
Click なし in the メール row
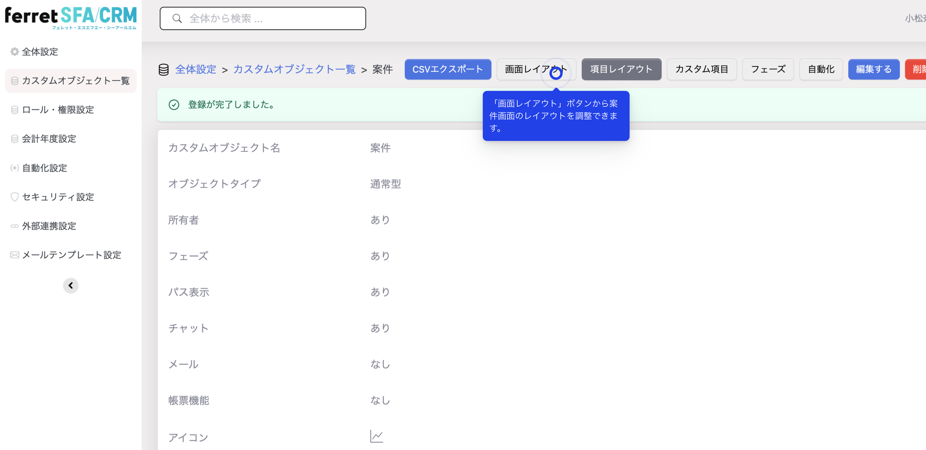pyautogui.click(x=380, y=364)
